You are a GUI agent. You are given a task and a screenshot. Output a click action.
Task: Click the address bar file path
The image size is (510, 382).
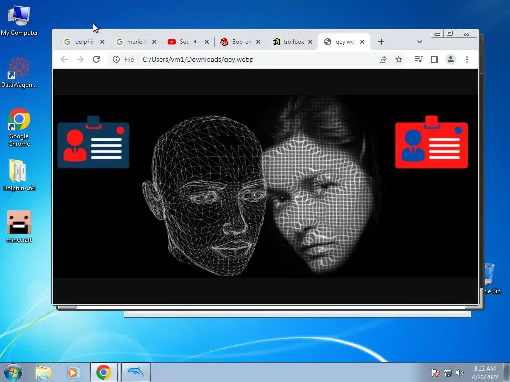click(x=198, y=60)
